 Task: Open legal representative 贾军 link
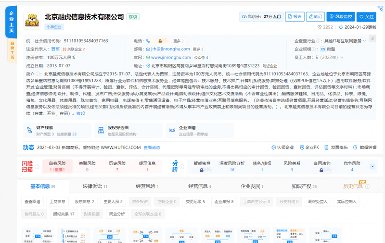click(x=55, y=49)
